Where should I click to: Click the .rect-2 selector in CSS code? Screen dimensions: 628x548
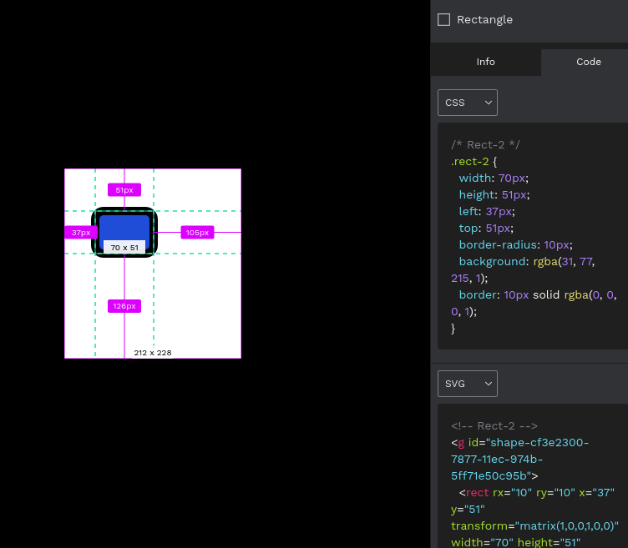pyautogui.click(x=470, y=161)
